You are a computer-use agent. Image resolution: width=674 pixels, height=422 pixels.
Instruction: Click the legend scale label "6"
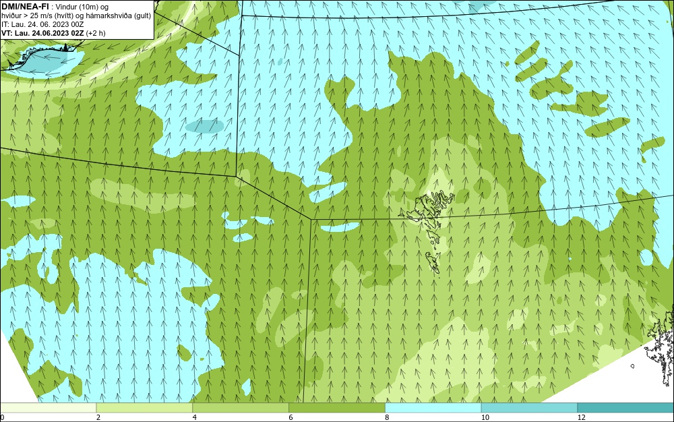291,417
